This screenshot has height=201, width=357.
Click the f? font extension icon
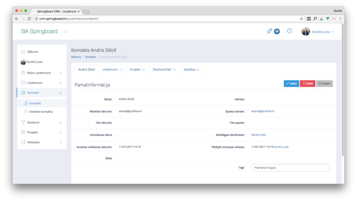click(315, 19)
